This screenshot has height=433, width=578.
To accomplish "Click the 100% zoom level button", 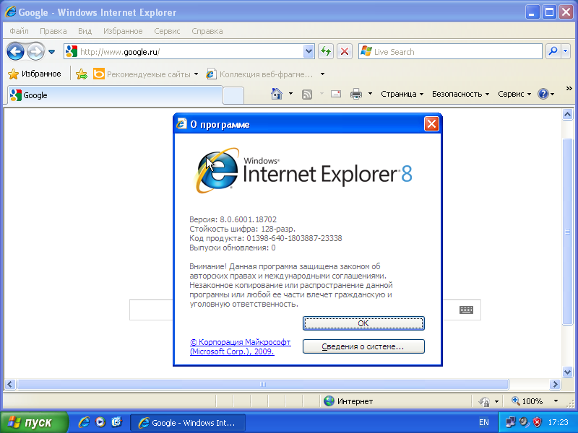I will 527,401.
